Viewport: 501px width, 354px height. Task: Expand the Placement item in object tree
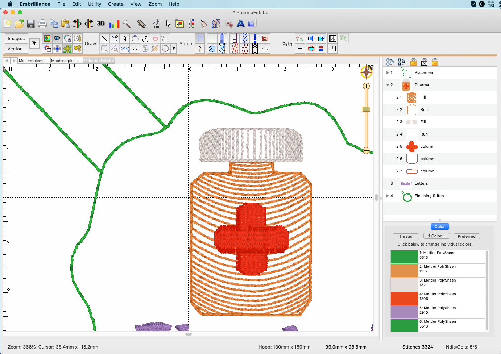click(x=388, y=72)
